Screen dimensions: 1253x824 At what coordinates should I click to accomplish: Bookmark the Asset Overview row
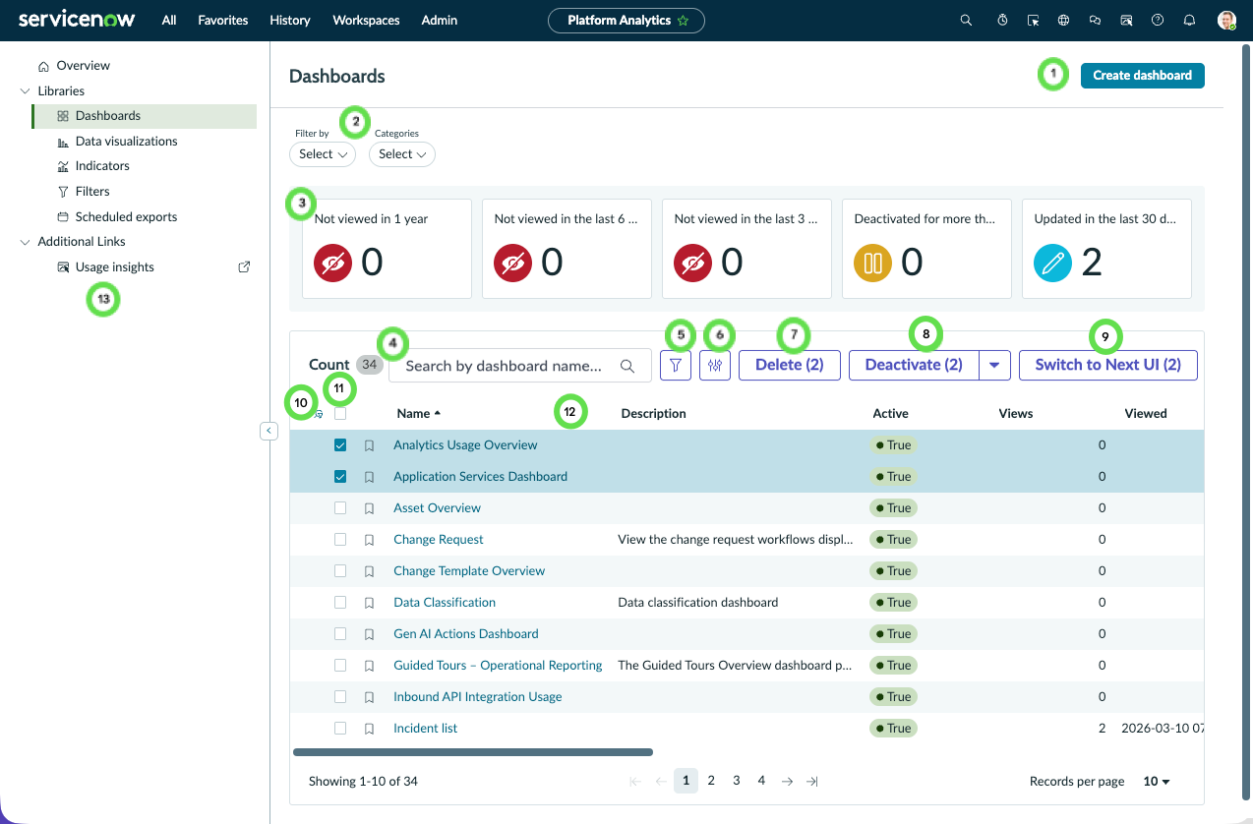click(370, 508)
